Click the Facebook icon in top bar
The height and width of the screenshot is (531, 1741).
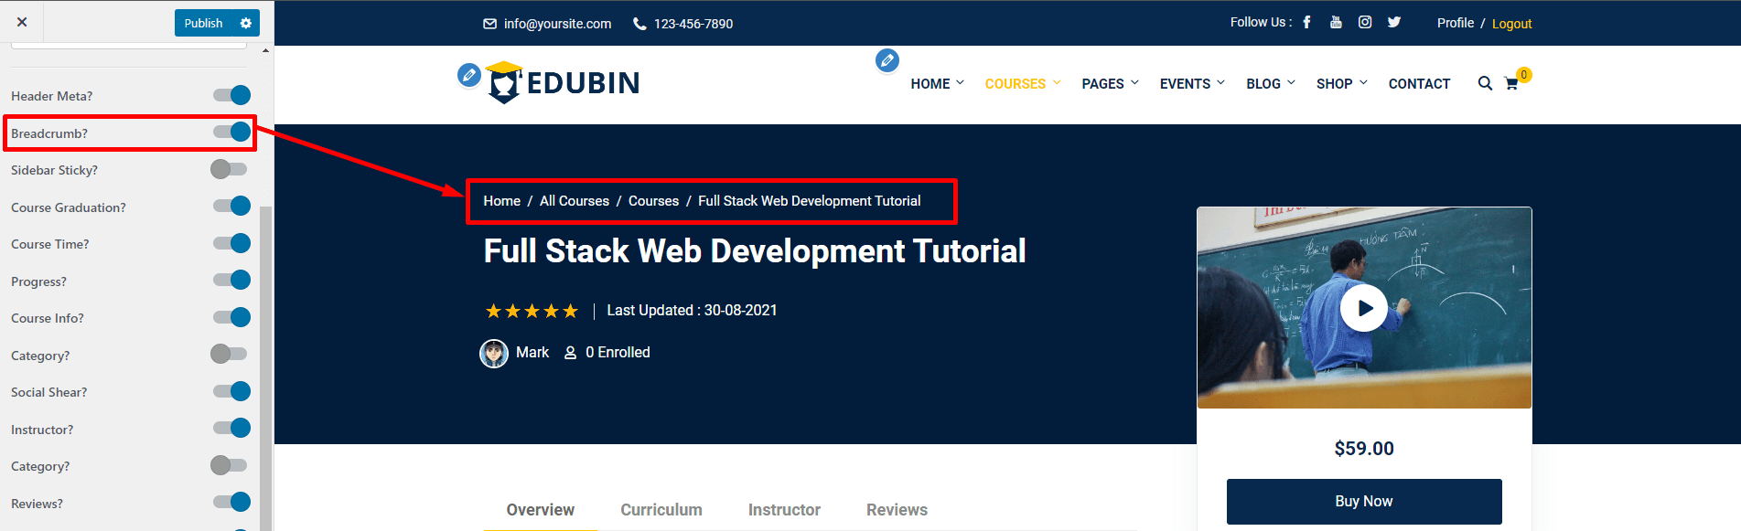point(1306,23)
